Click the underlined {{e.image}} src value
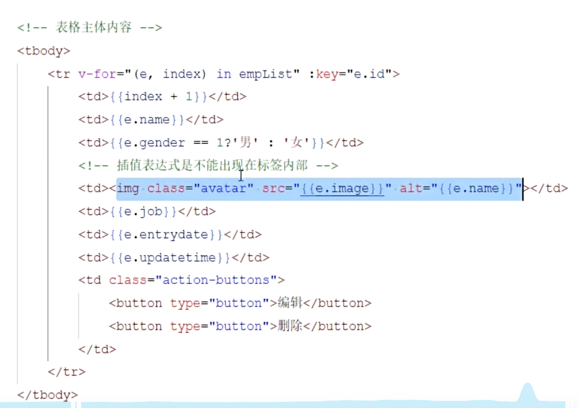This screenshot has height=408, width=579. point(342,189)
